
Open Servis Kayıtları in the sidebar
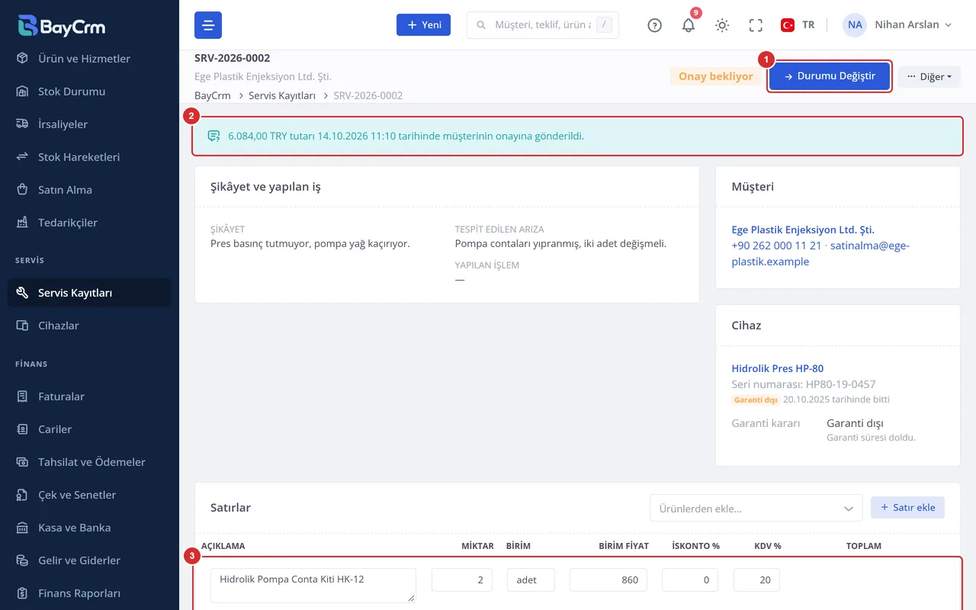tap(89, 293)
